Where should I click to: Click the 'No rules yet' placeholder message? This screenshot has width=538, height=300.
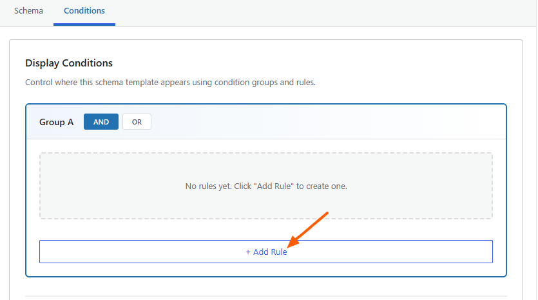[266, 186]
